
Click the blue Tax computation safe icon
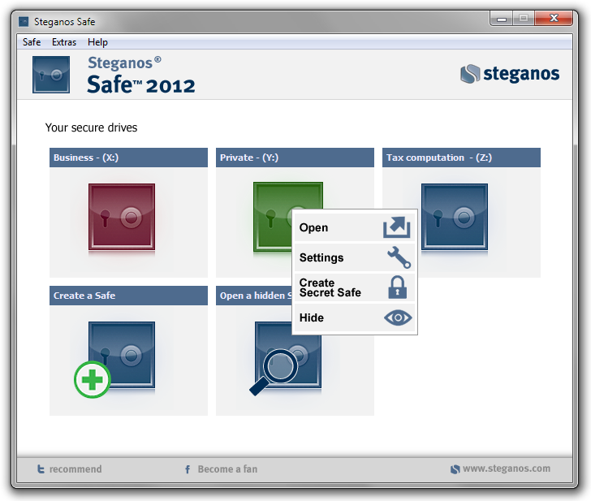[454, 217]
